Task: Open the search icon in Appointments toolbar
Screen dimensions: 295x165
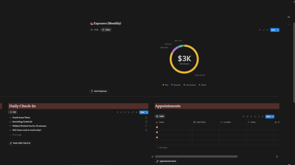Action: (x=255, y=117)
